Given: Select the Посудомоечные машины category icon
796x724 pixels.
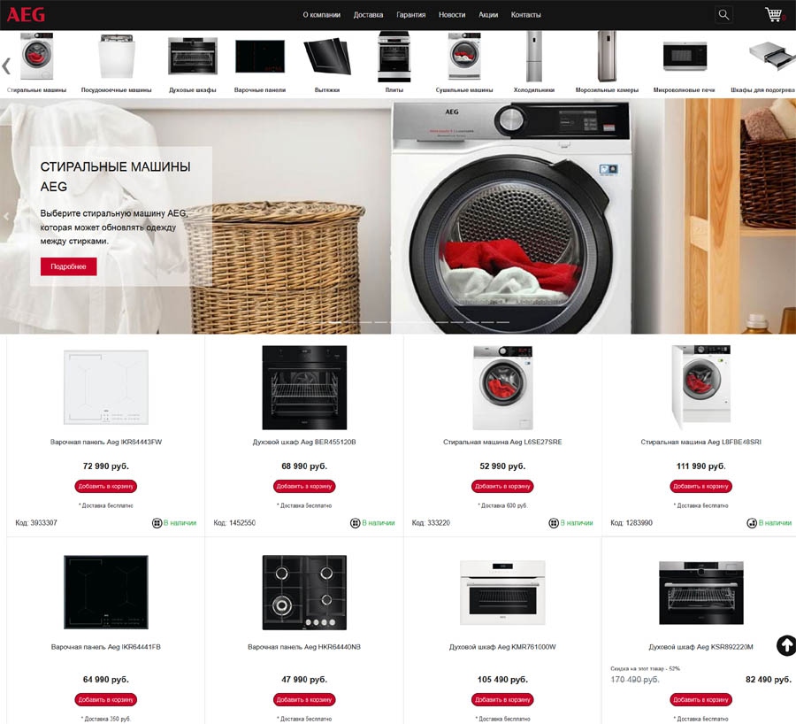Looking at the screenshot, I should [116, 56].
